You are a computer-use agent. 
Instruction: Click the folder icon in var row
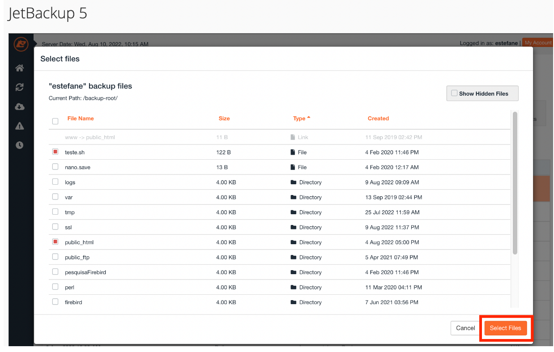pyautogui.click(x=294, y=197)
